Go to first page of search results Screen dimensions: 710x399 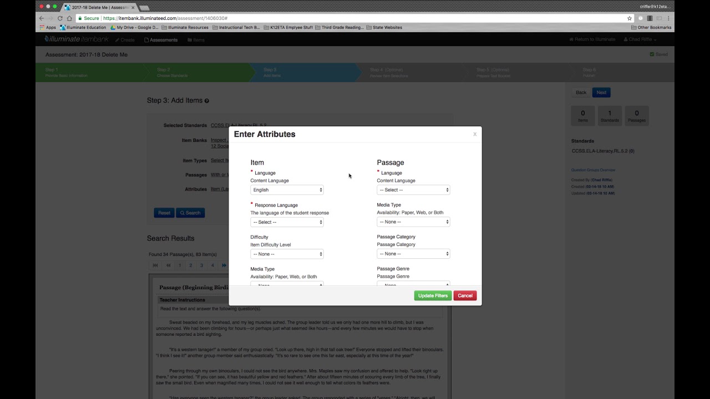click(155, 265)
